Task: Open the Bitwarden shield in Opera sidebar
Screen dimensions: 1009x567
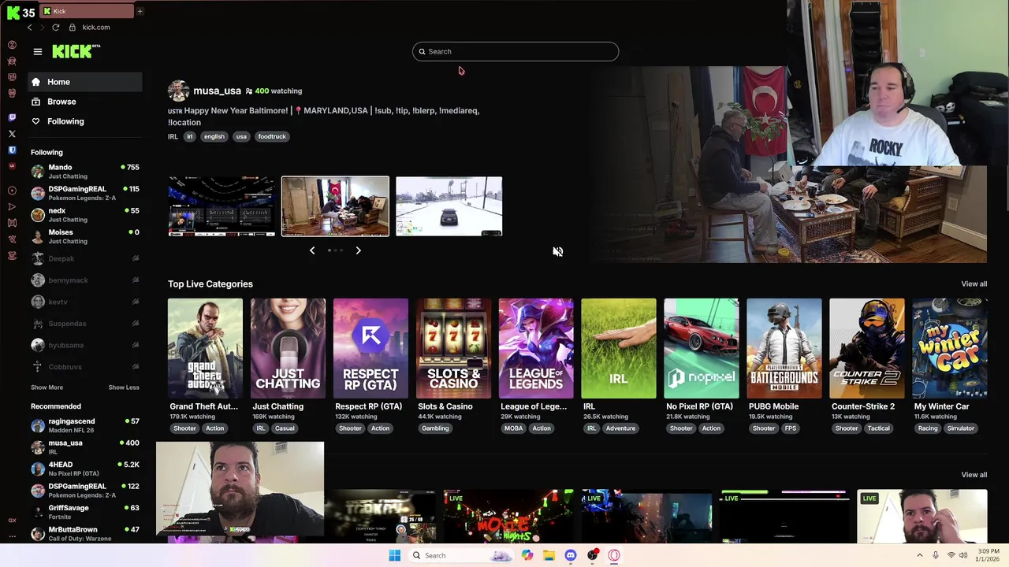Action: tap(12, 150)
